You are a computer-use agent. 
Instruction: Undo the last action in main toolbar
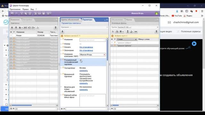point(12,13)
